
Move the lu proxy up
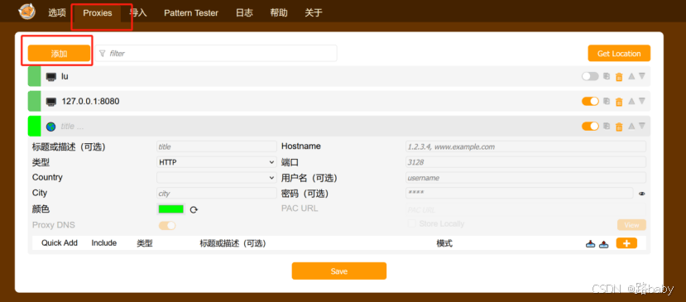click(x=631, y=76)
